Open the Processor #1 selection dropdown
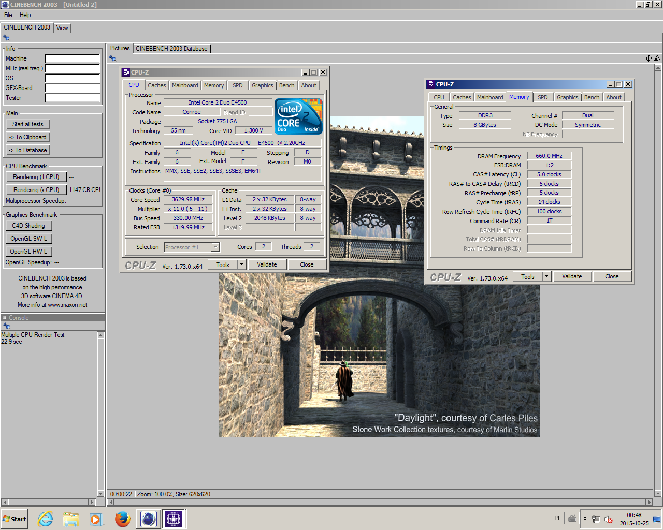The height and width of the screenshot is (530, 663). [192, 247]
